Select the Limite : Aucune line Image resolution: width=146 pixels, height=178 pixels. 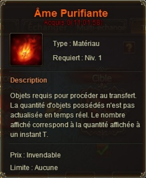[x=34, y=167]
